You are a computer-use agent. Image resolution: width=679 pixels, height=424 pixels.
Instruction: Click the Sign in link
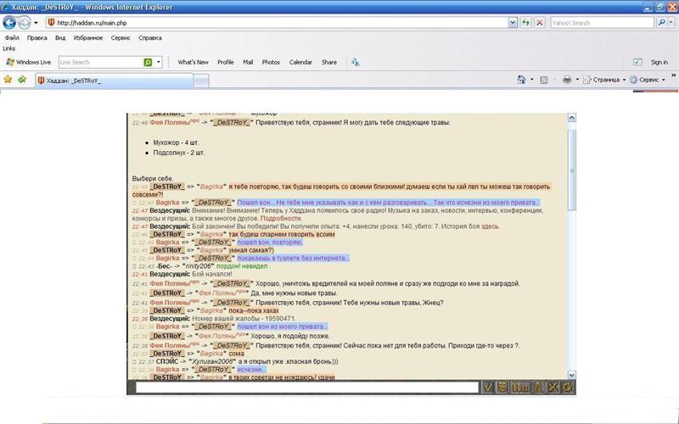coord(659,62)
